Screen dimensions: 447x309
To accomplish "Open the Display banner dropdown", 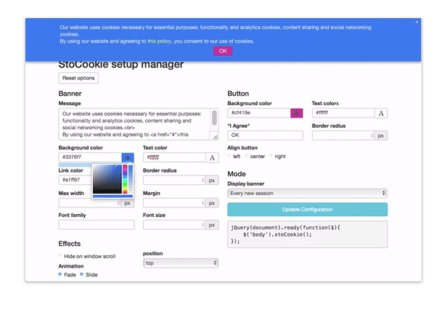I will [x=307, y=194].
